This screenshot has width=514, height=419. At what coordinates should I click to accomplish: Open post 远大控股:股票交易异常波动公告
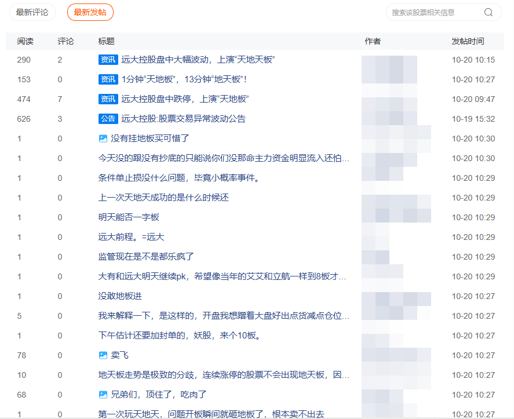[x=183, y=119]
